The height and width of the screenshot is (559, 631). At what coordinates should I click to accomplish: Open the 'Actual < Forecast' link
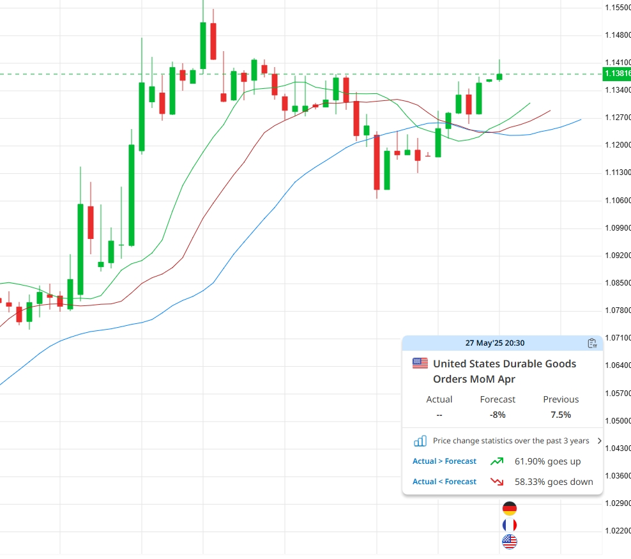tap(445, 482)
